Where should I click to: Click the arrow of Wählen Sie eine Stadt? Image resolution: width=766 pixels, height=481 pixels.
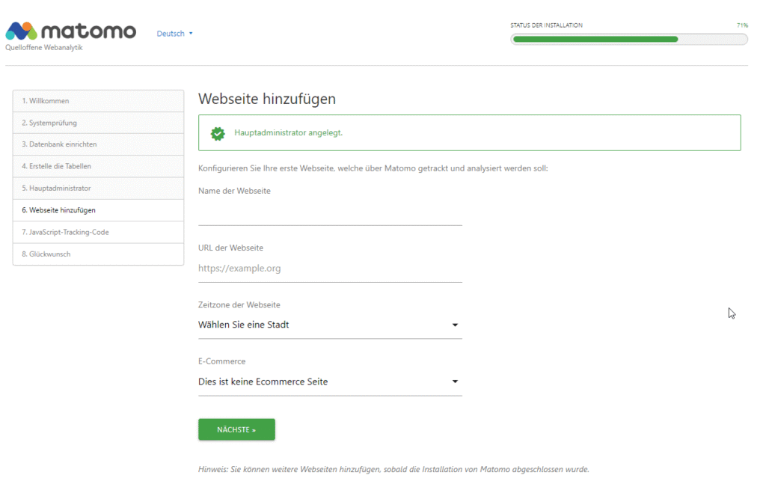point(455,325)
